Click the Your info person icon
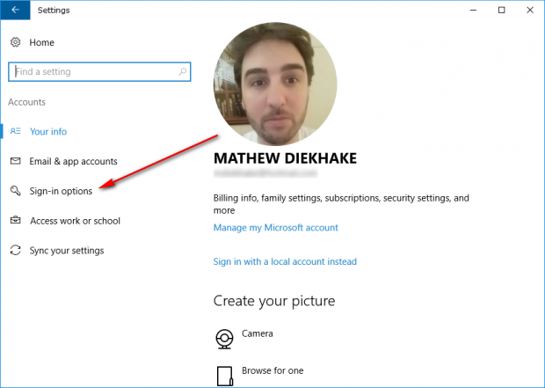Viewport: 545px width, 388px height. pos(15,131)
